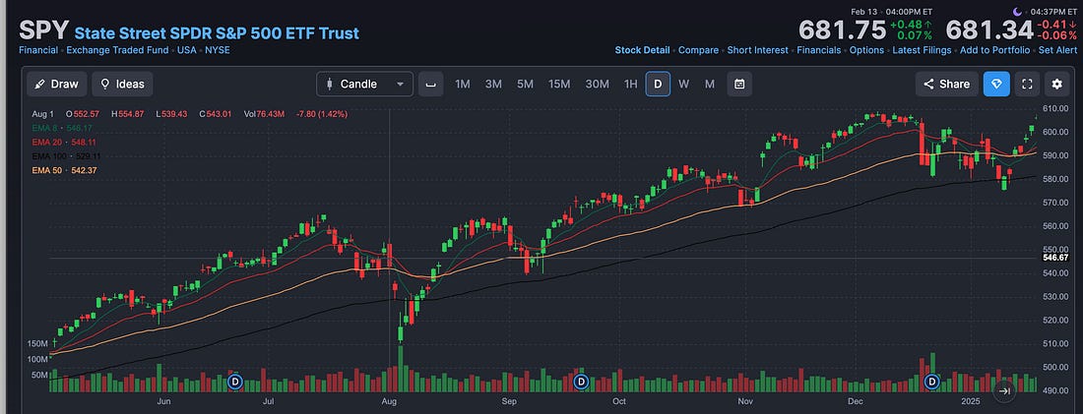Open the Financial sector link
This screenshot has width=1083, height=414.
tap(38, 50)
